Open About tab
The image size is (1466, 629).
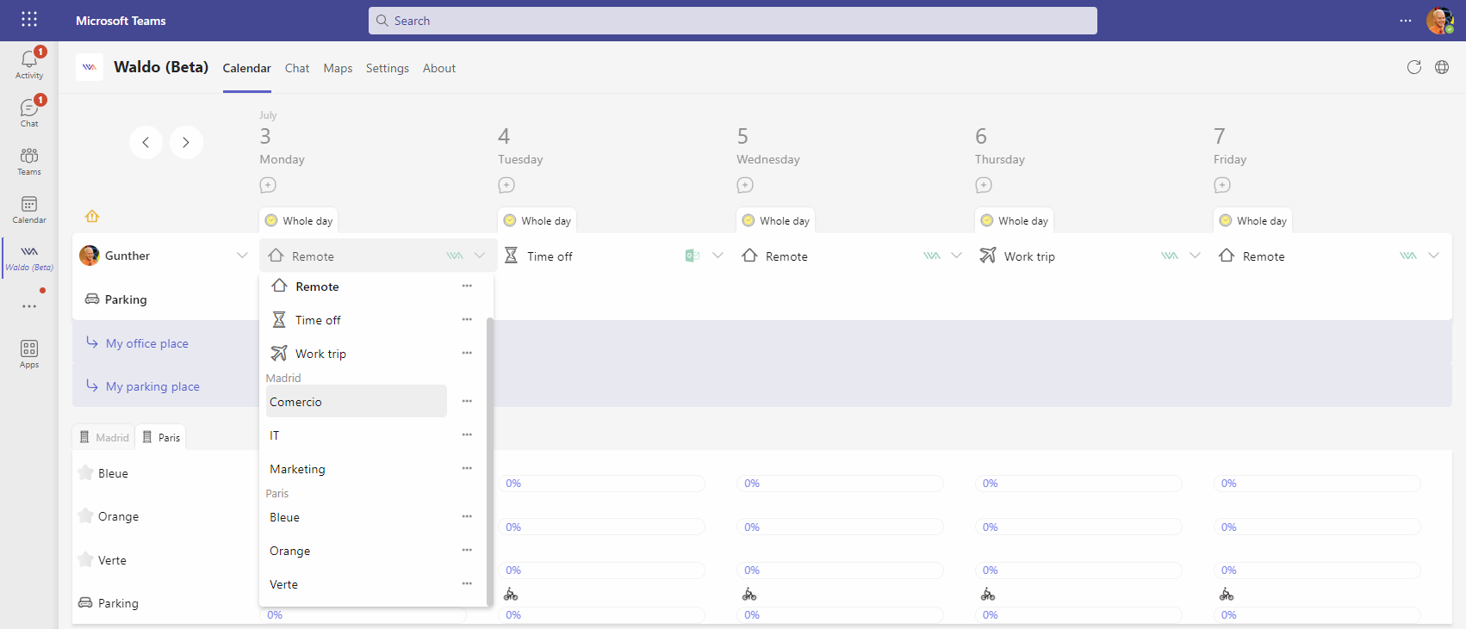[439, 68]
